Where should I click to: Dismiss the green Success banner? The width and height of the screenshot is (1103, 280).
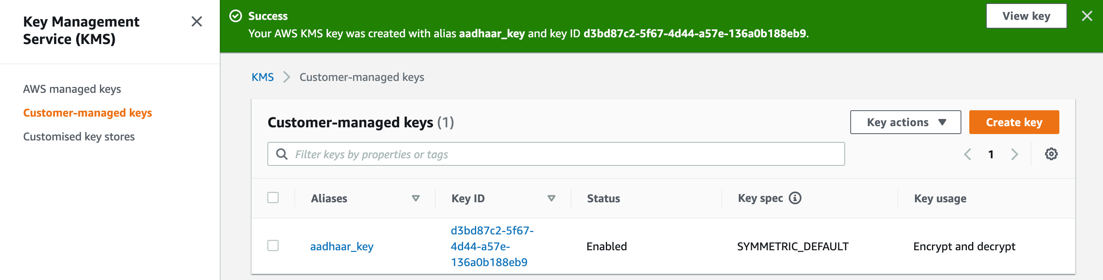1087,16
